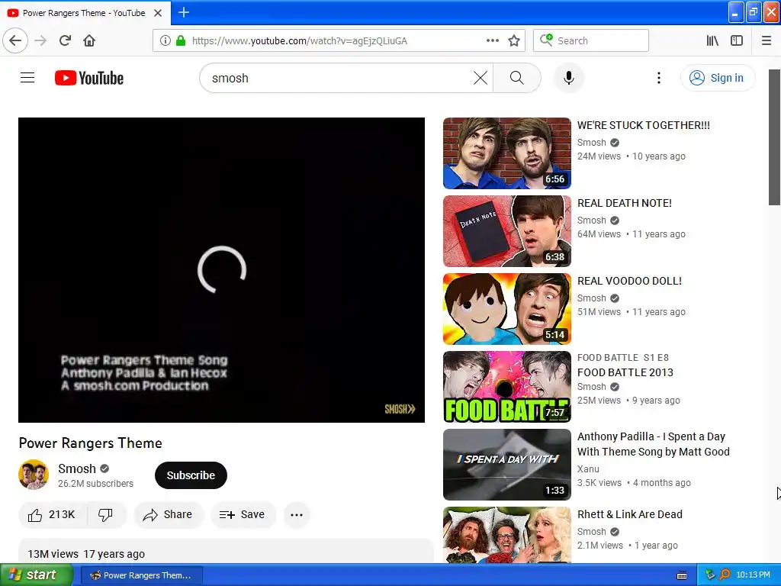Open Smosh channel avatar
The height and width of the screenshot is (586, 781).
click(x=34, y=475)
